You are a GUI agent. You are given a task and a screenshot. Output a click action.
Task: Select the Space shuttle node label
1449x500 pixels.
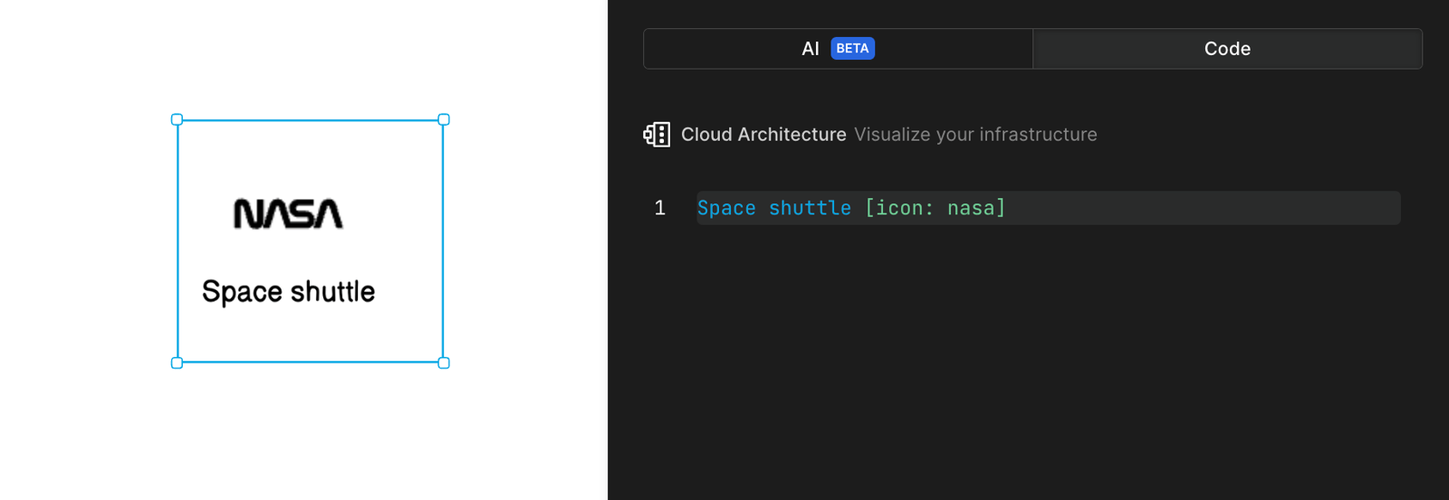tap(288, 292)
